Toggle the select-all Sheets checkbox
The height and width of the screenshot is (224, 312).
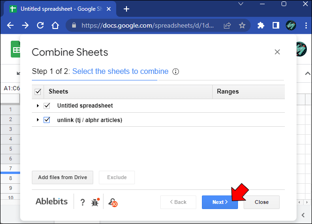pyautogui.click(x=38, y=92)
